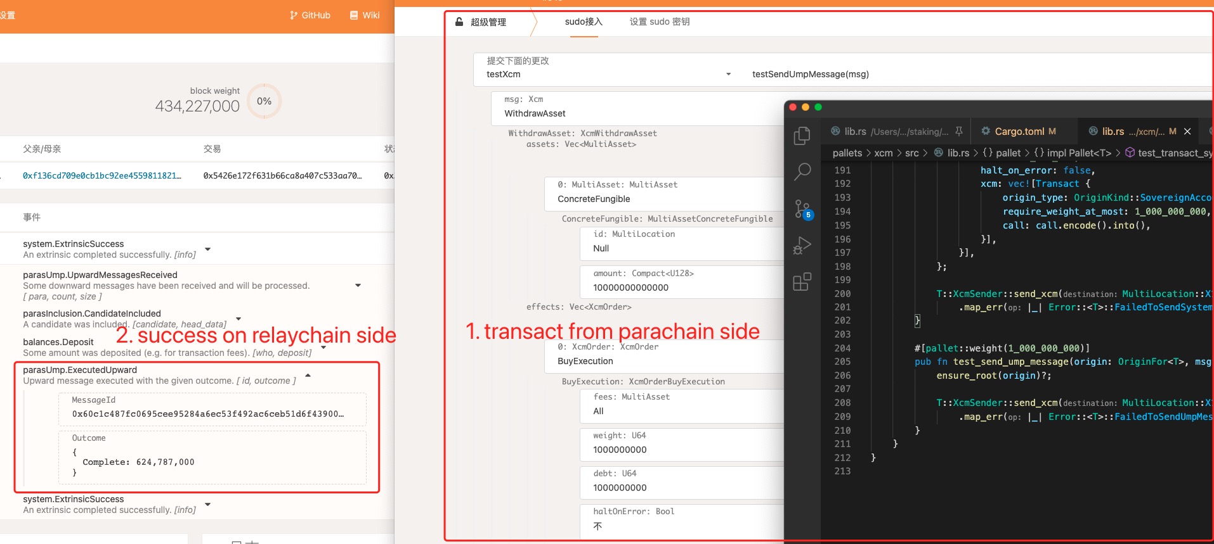This screenshot has height=544, width=1214.
Task: Expand balances.Deposit event details
Action: [x=323, y=347]
